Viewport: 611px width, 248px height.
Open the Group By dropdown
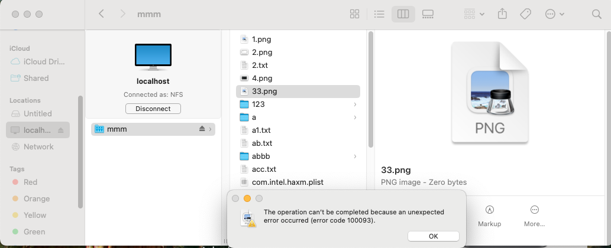[474, 14]
